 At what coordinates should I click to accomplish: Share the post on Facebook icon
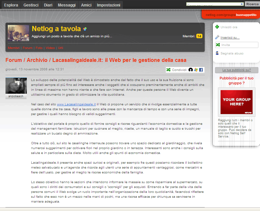[201, 70]
